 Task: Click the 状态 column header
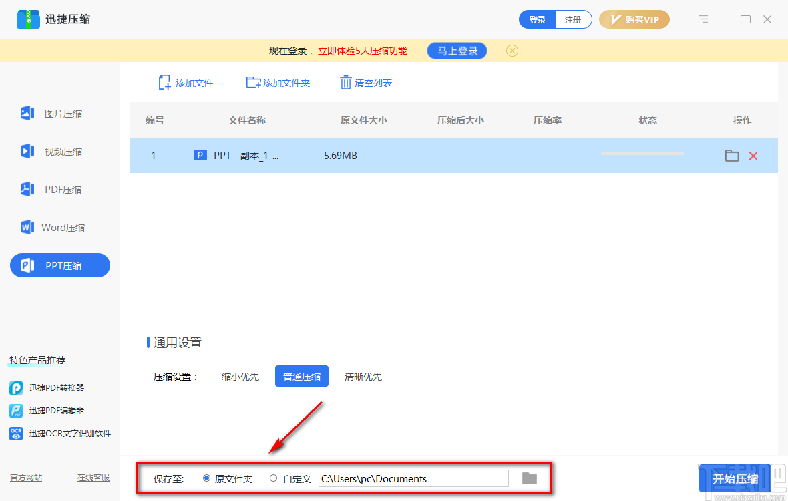[x=647, y=121]
